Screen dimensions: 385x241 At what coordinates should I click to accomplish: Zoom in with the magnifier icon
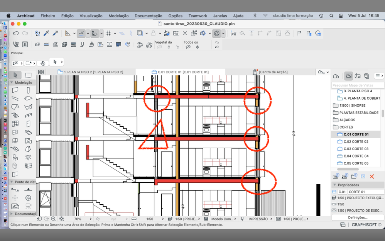coord(53,219)
